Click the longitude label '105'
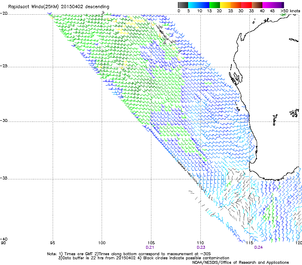Viewport: 302px width, 265px height. point(151,243)
